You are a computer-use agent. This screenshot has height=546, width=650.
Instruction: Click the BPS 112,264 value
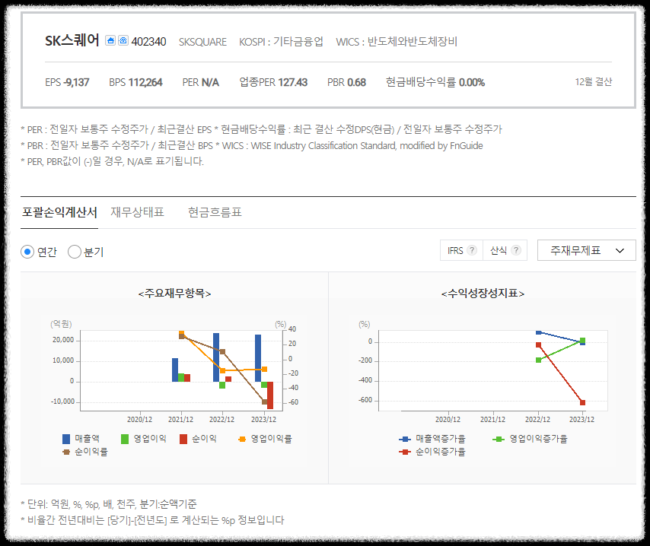pos(135,82)
